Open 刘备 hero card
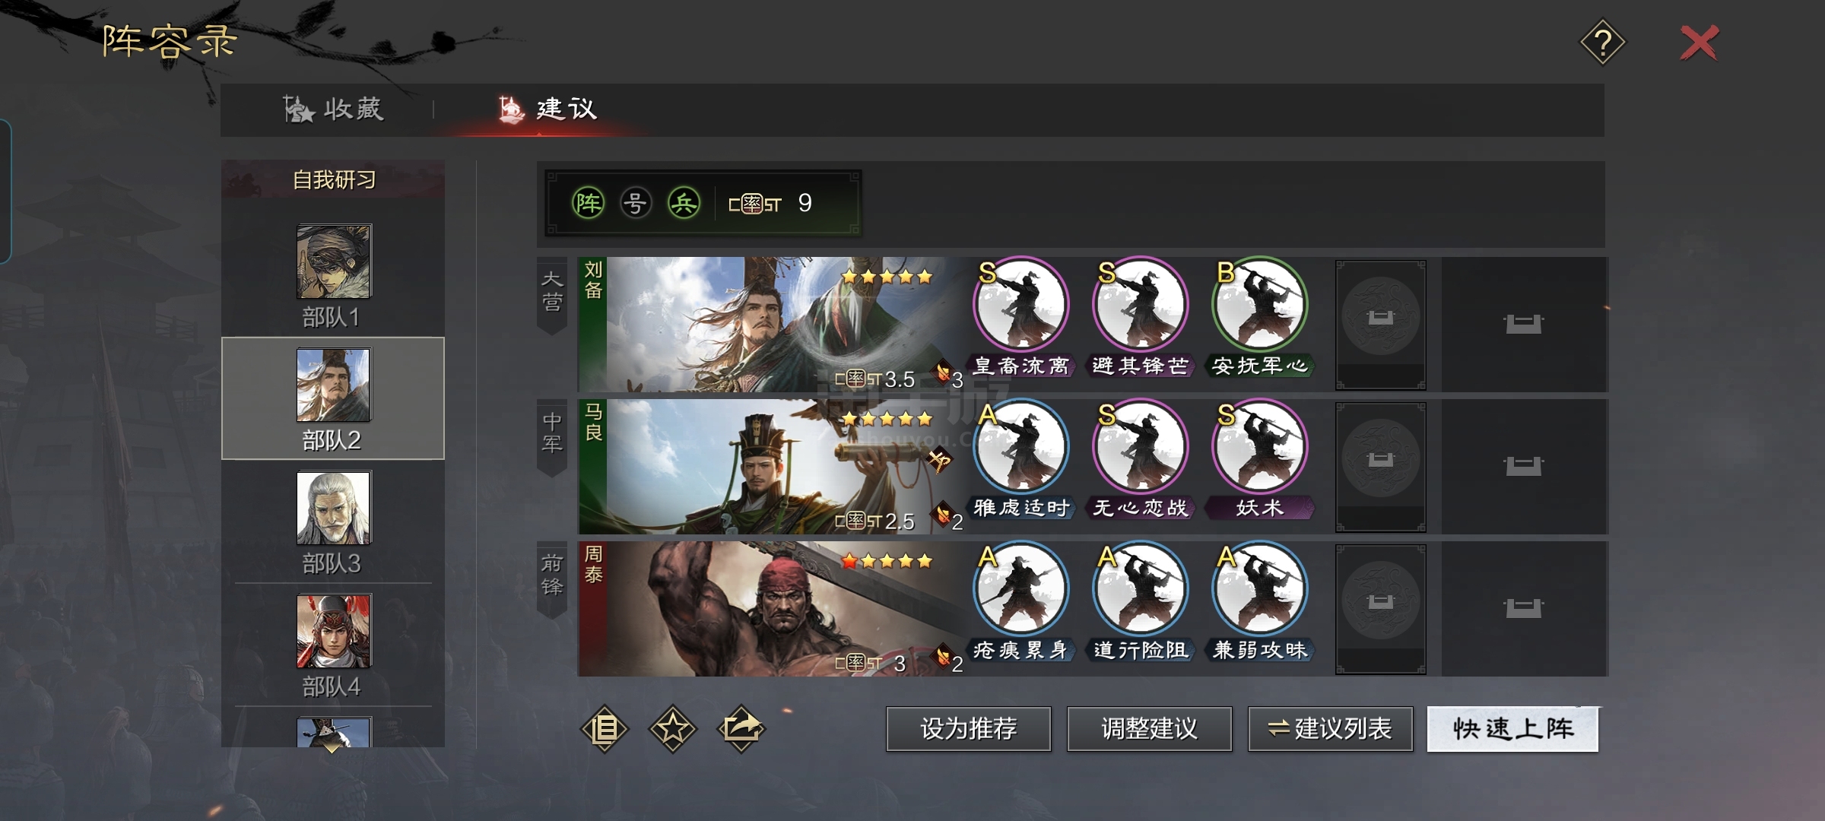Viewport: 1825px width, 821px height. pyautogui.click(x=772, y=325)
